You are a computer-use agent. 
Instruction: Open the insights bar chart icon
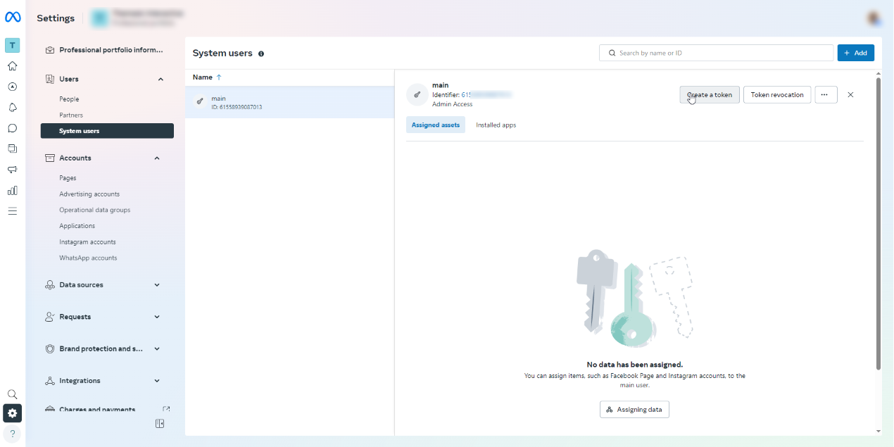(x=12, y=190)
